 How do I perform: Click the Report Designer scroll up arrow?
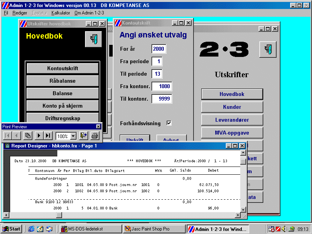point(243,152)
